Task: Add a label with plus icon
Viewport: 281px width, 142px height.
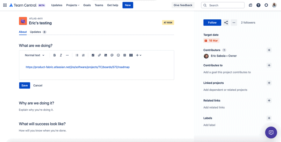Action: click(x=269, y=118)
